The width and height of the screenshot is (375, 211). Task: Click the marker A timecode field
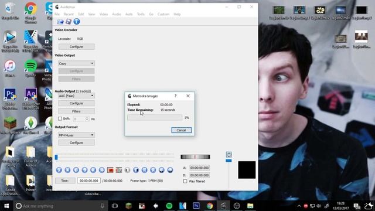(x=199, y=168)
